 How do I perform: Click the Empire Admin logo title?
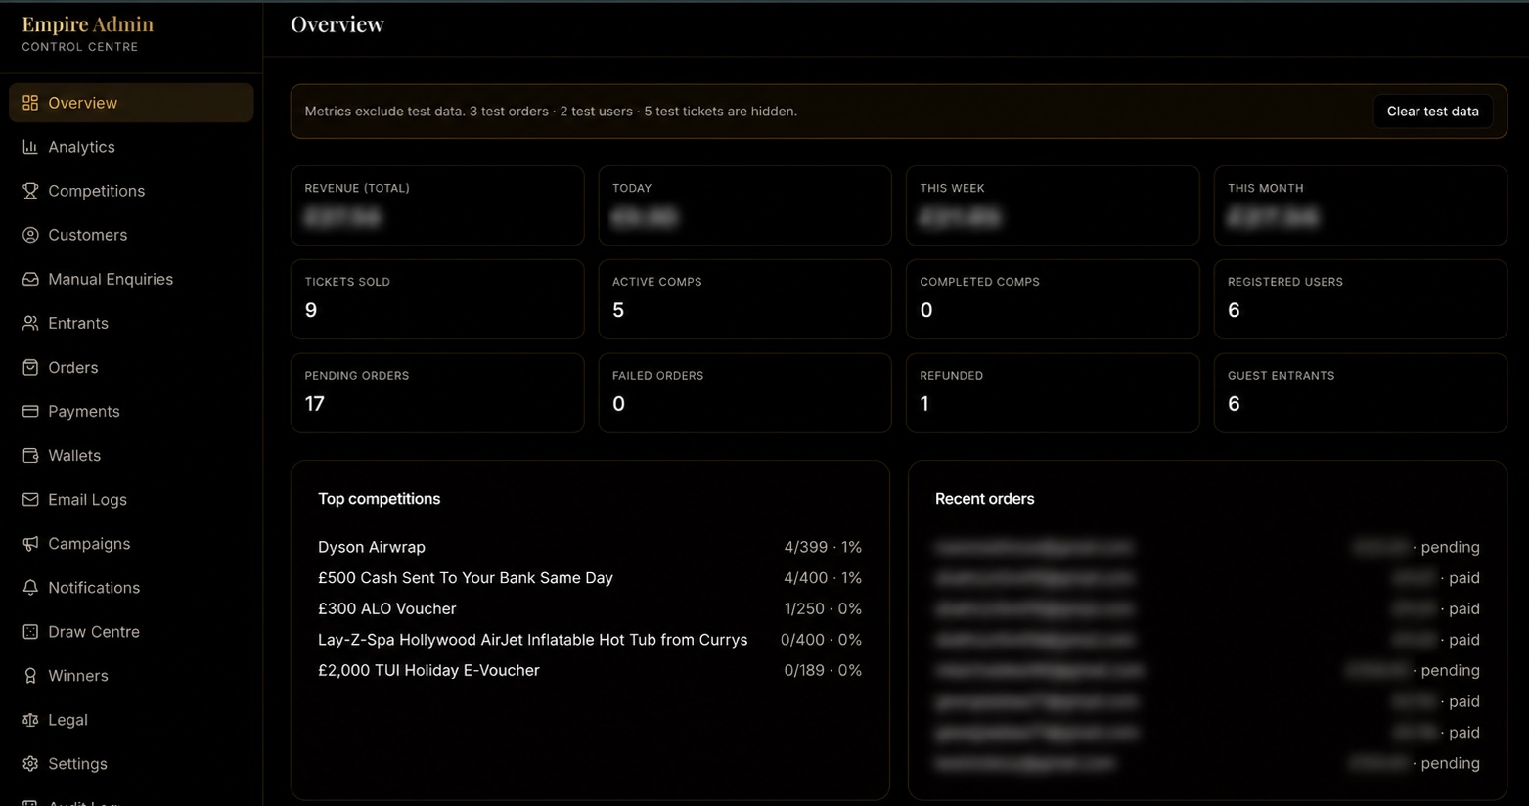coord(88,24)
